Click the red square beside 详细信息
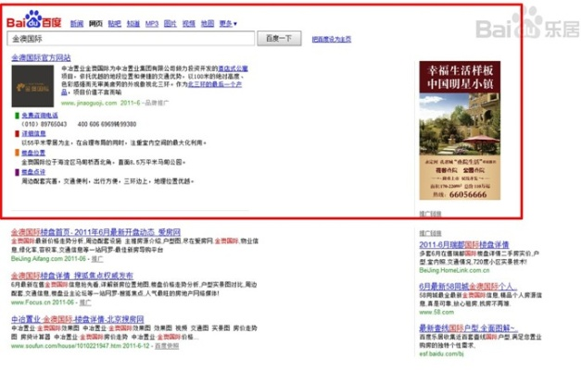 click(17, 133)
